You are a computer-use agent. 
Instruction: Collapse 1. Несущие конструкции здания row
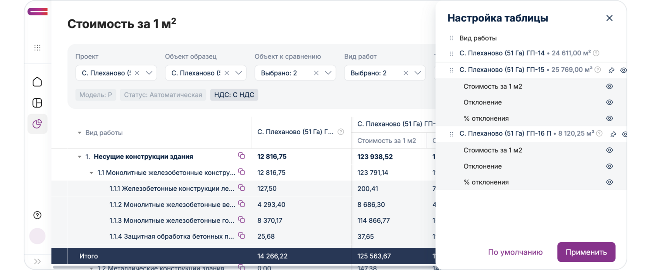pos(79,157)
